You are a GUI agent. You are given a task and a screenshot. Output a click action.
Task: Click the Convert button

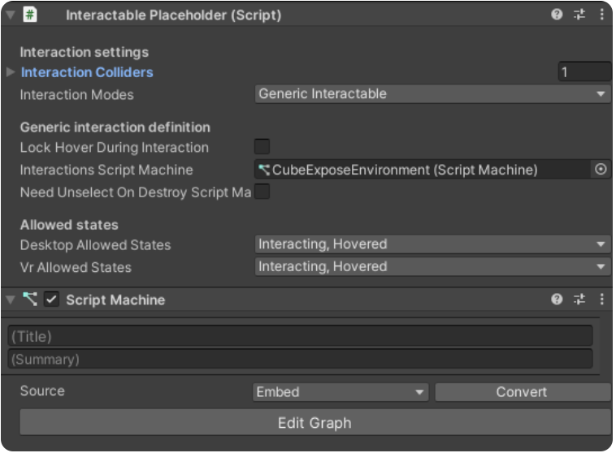[x=522, y=392]
